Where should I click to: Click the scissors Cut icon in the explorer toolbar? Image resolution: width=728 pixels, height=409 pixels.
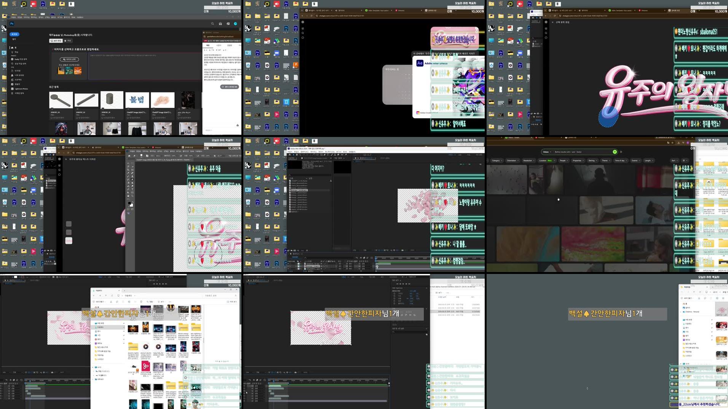[111, 302]
